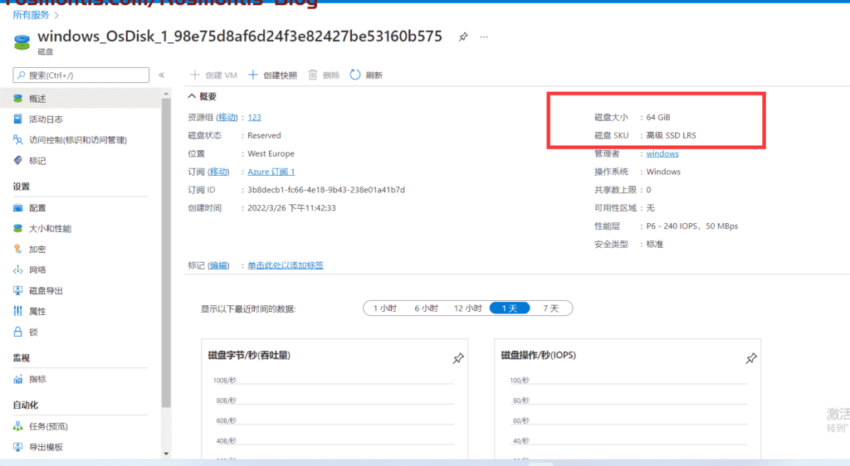
Task: Click the 创建快照 toolbar button
Action: [x=272, y=75]
